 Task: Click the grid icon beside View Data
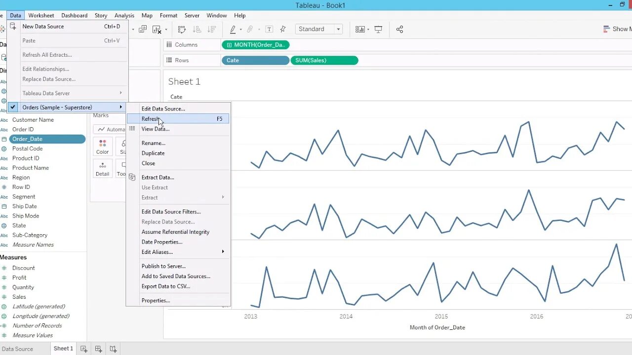[132, 129]
